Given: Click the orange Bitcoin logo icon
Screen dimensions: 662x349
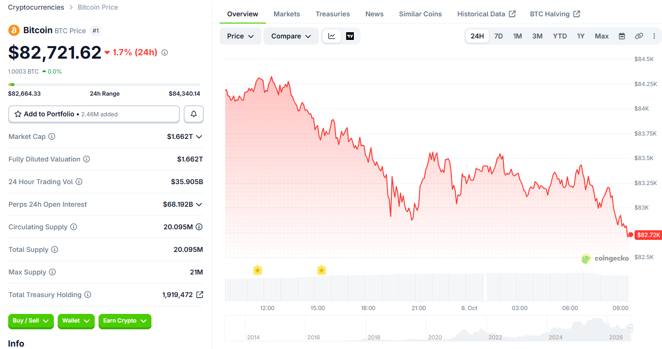Looking at the screenshot, I should pyautogui.click(x=14, y=30).
